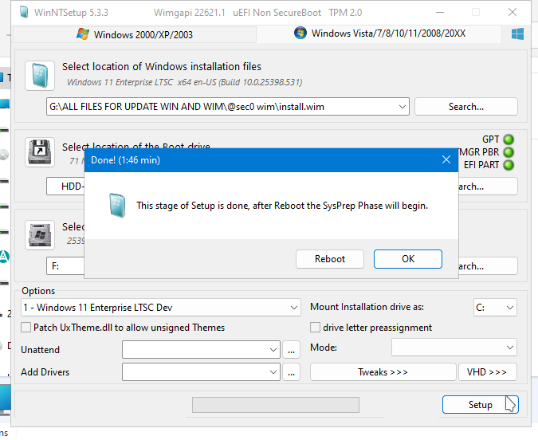The height and width of the screenshot is (440, 538).
Task: Switch to Windows 2000/XP/2003 tab
Action: (135, 34)
